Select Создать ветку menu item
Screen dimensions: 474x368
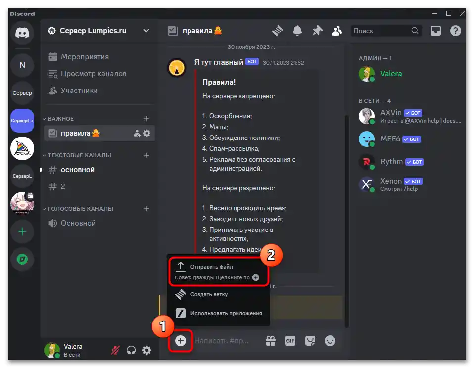[219, 294]
